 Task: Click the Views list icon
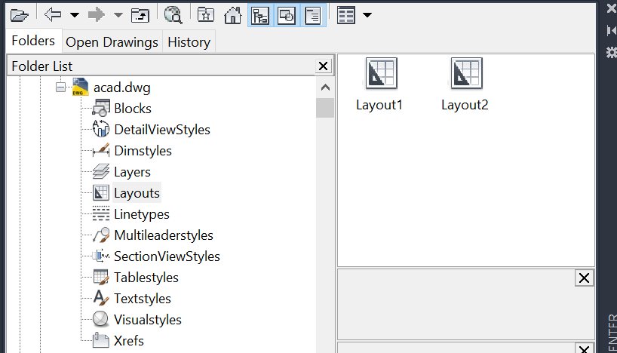coord(346,15)
